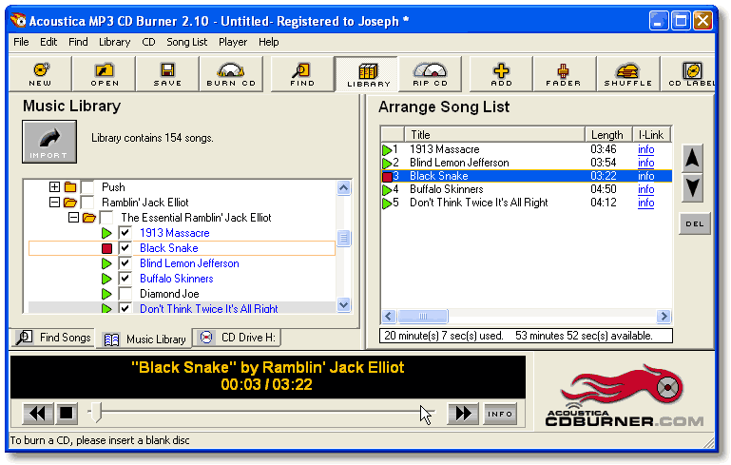The height and width of the screenshot is (465, 731).
Task: Uncheck Don't Think Twice It's All Right checkbox
Action: pyautogui.click(x=125, y=308)
